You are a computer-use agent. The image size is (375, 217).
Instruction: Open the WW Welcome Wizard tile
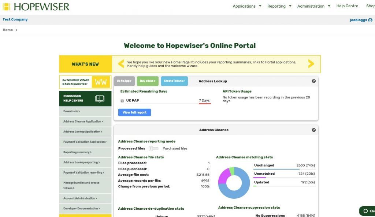click(100, 82)
